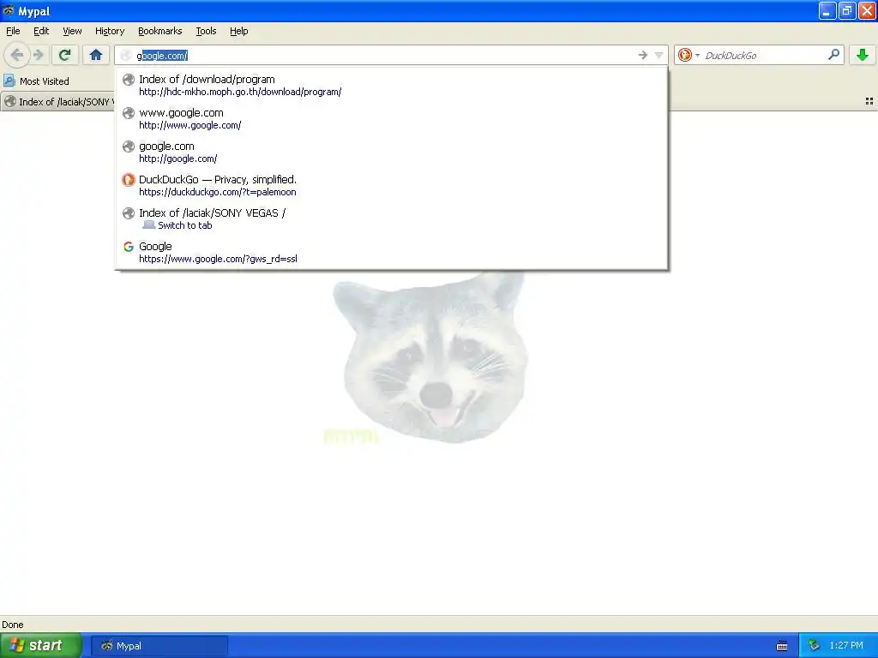Open the History menu
Screen dimensions: 878x658
coord(109,31)
